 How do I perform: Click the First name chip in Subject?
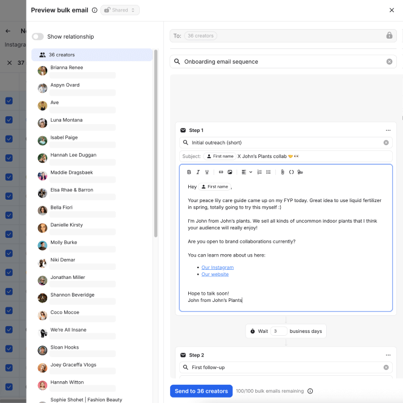[x=220, y=156]
